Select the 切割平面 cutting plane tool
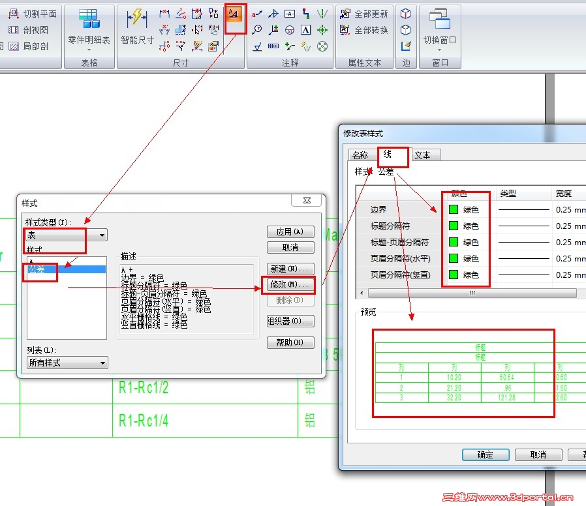The width and height of the screenshot is (586, 506). tap(33, 14)
